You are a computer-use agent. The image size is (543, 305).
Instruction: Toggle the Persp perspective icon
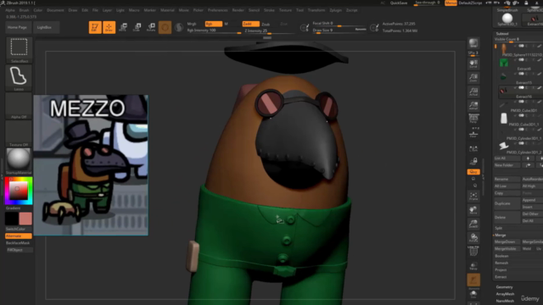[473, 119]
